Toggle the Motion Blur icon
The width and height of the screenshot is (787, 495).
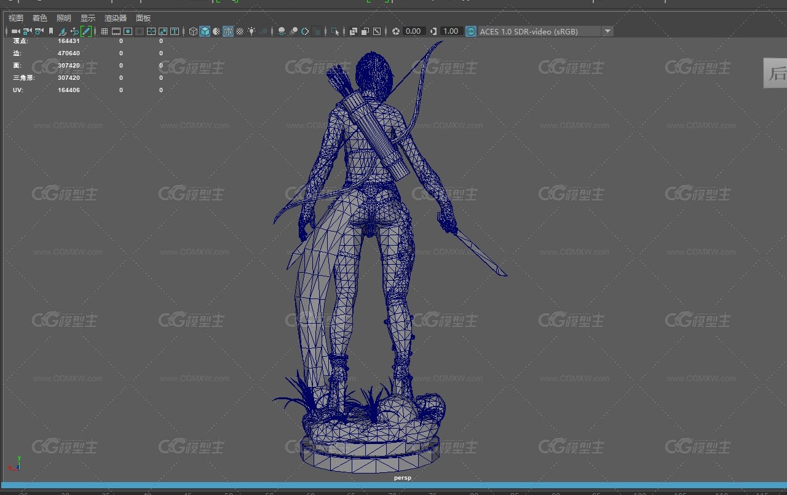point(293,31)
